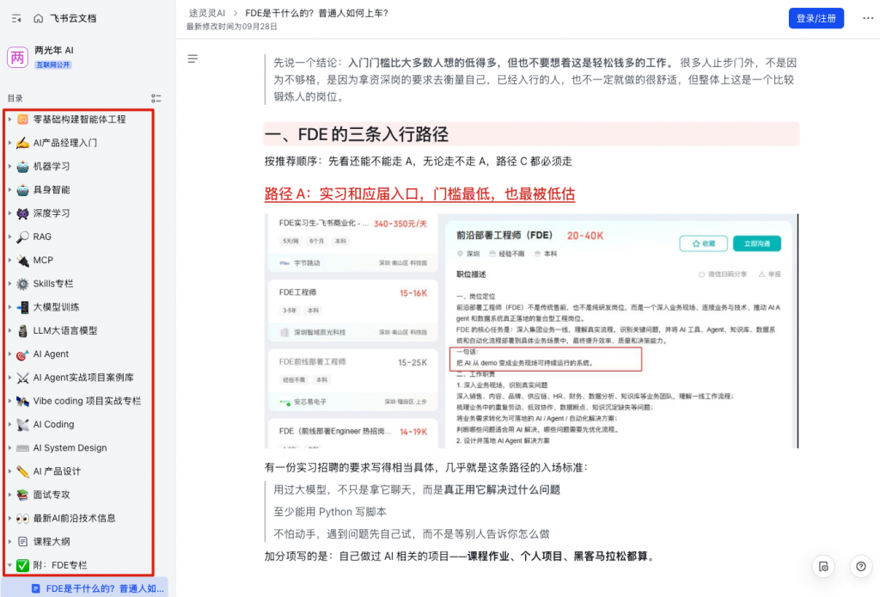This screenshot has width=880, height=597.
Task: Click the 一、FDE 的三条入行路径 heading
Action: click(357, 135)
